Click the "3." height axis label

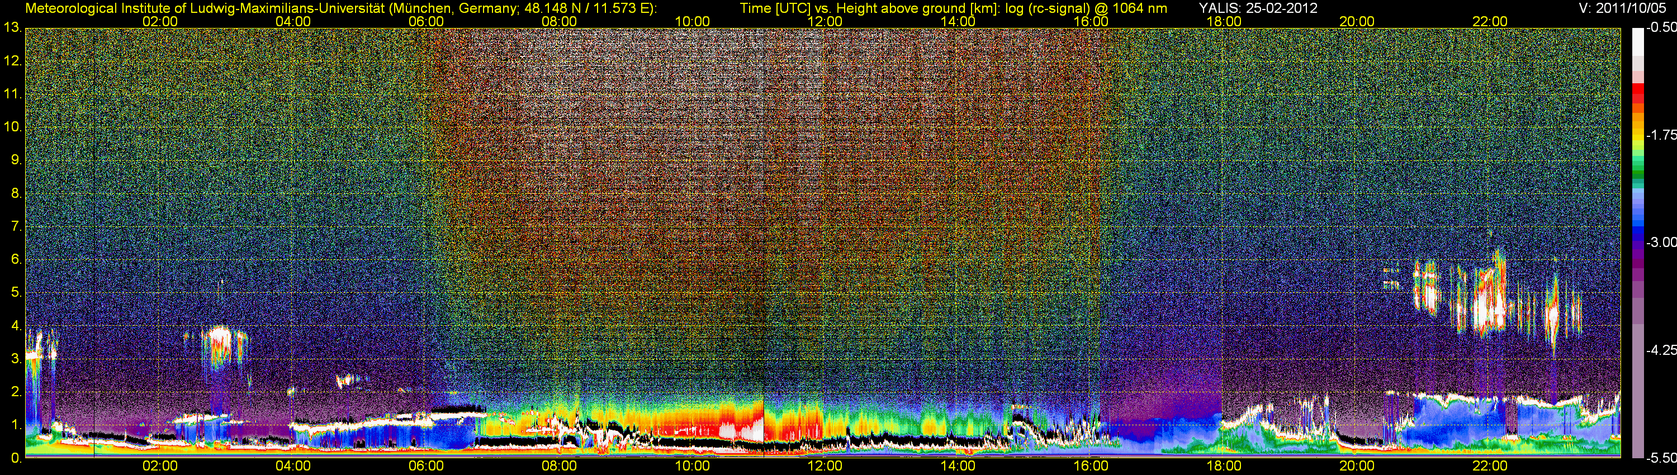(x=16, y=359)
